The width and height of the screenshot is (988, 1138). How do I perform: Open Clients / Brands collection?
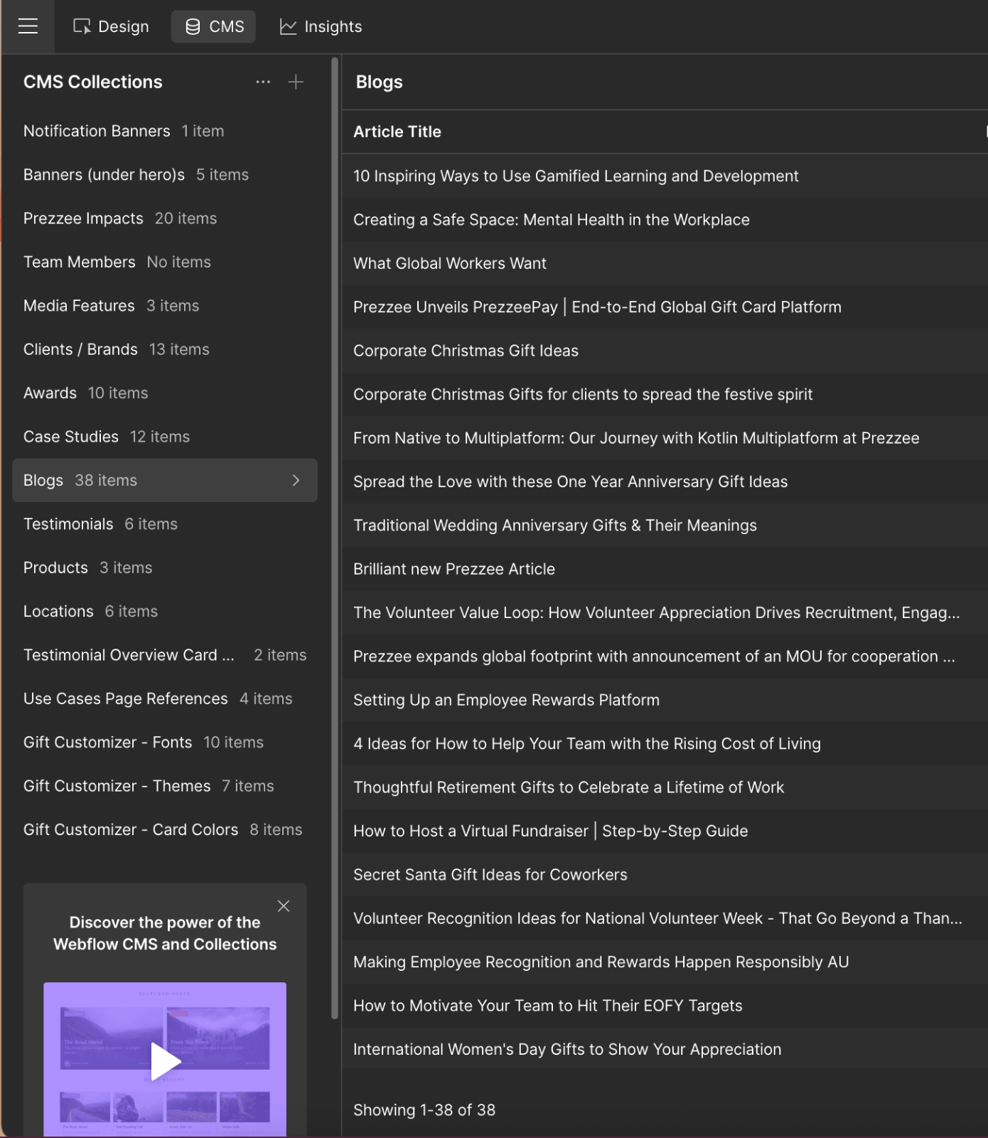point(165,350)
